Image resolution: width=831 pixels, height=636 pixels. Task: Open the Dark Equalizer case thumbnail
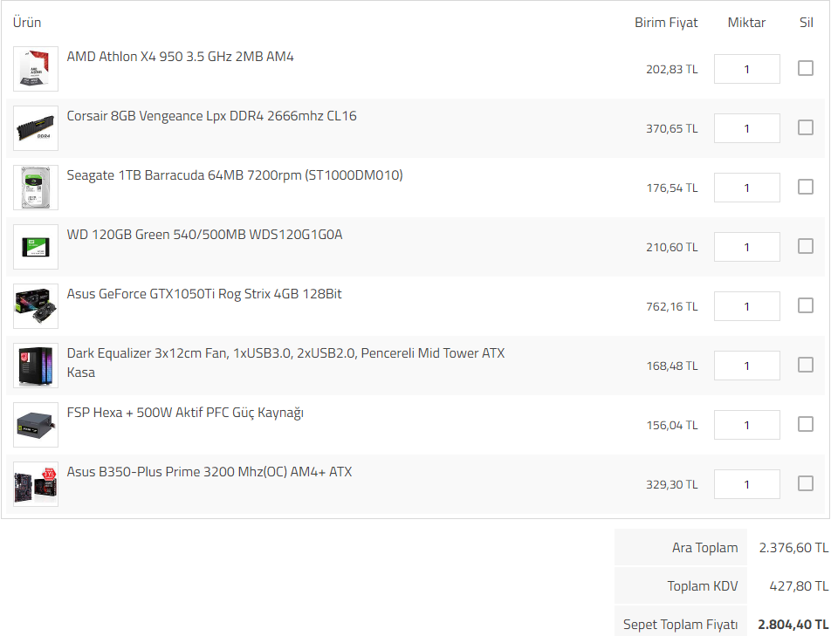coord(36,366)
